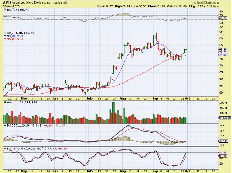Click the 60.35 stochastic %D tag on the right axis

223,156
